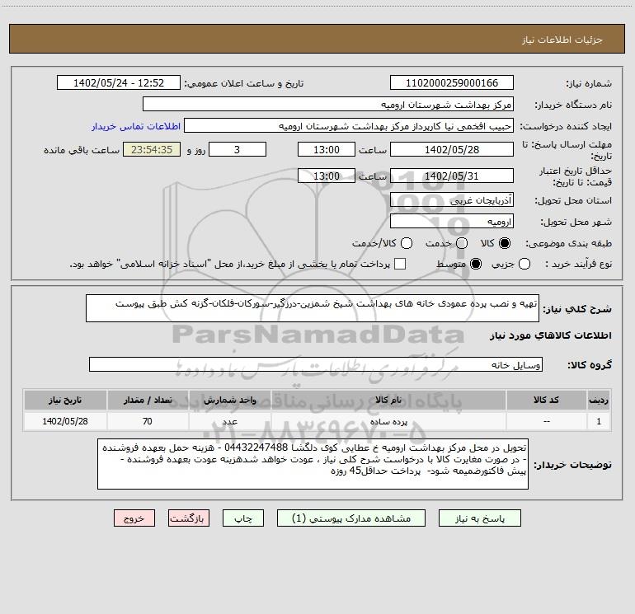Click the نام دستگاه خریدار field
This screenshot has height=614, width=635.
tap(328, 105)
